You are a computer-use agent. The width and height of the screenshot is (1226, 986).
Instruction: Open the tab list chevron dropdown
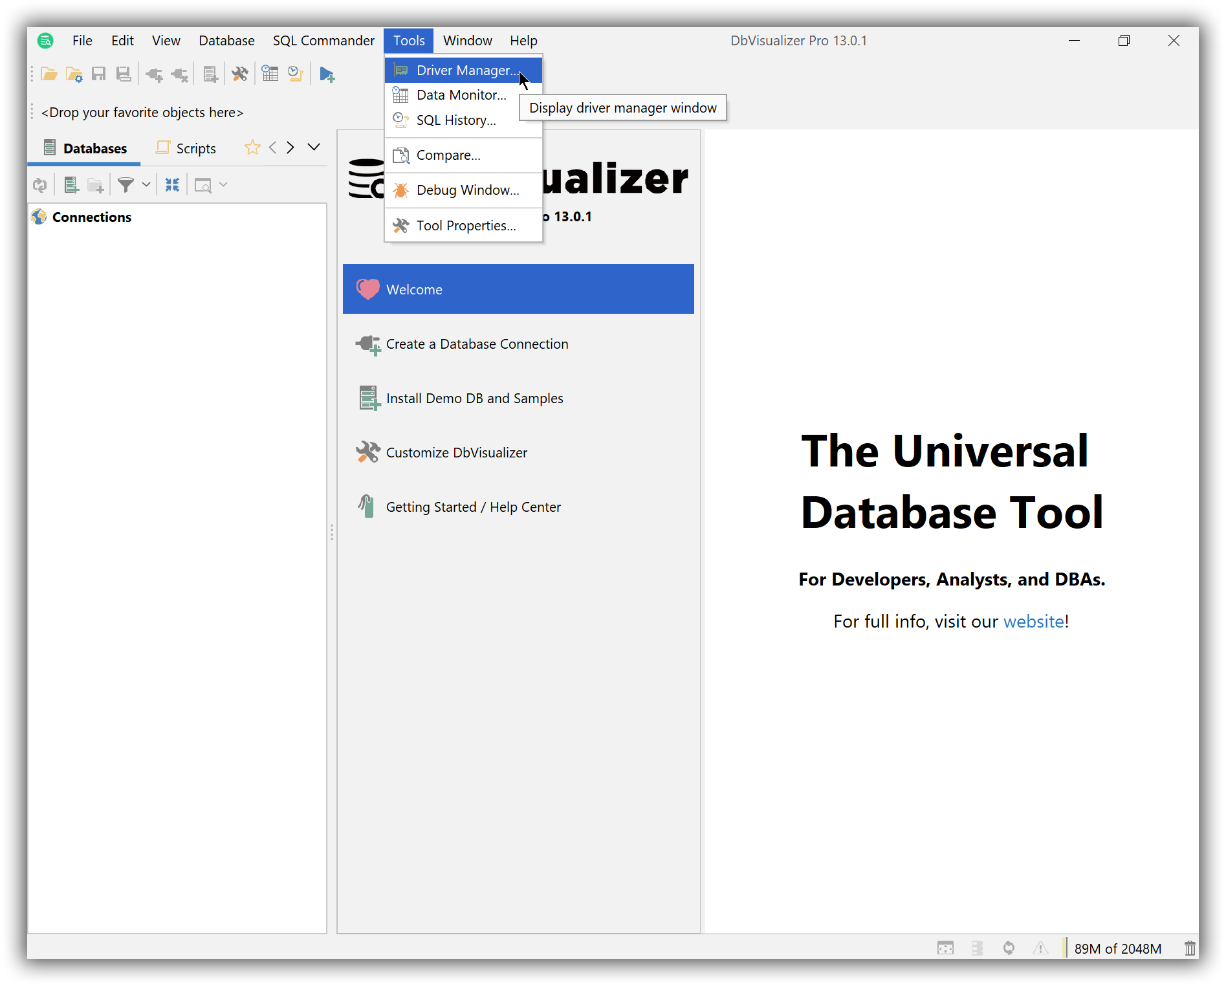(x=314, y=148)
